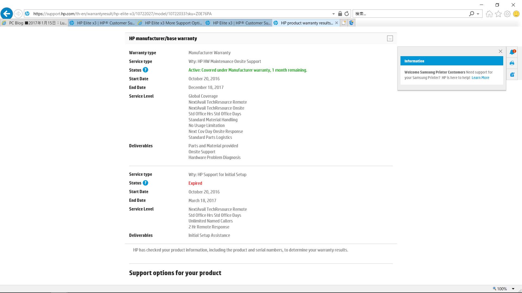
Task: Click the Edge browser icon beside tabs
Action: (x=351, y=23)
